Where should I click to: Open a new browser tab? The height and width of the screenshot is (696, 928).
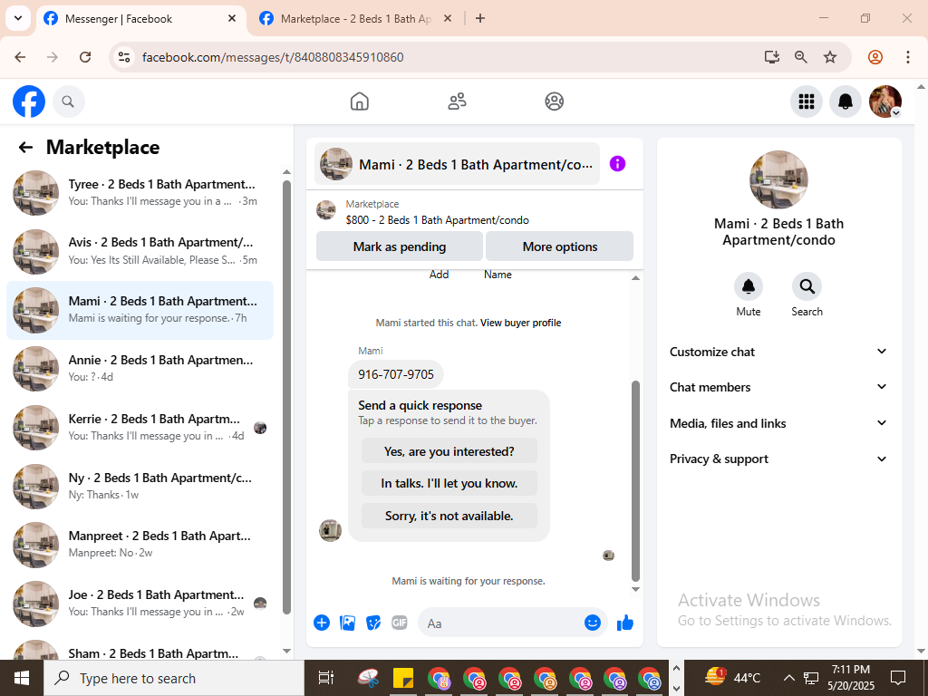480,18
